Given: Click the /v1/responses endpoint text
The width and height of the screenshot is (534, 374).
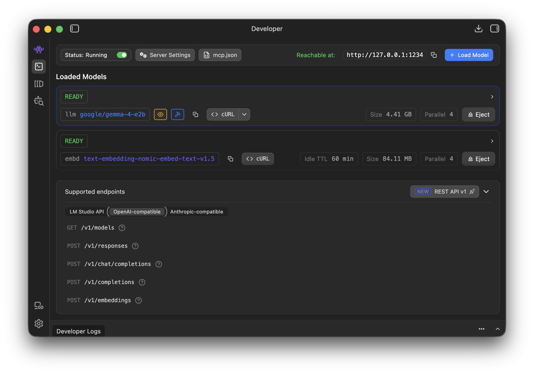Looking at the screenshot, I should tap(106, 246).
